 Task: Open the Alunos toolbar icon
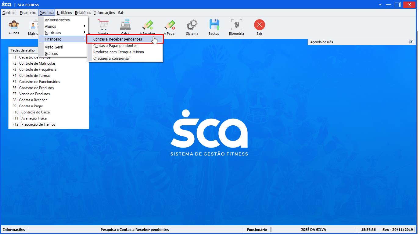click(13, 27)
